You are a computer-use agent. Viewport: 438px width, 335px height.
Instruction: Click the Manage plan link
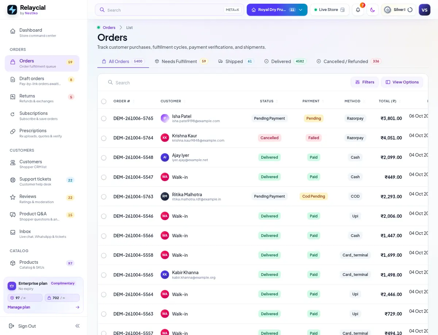[19, 307]
